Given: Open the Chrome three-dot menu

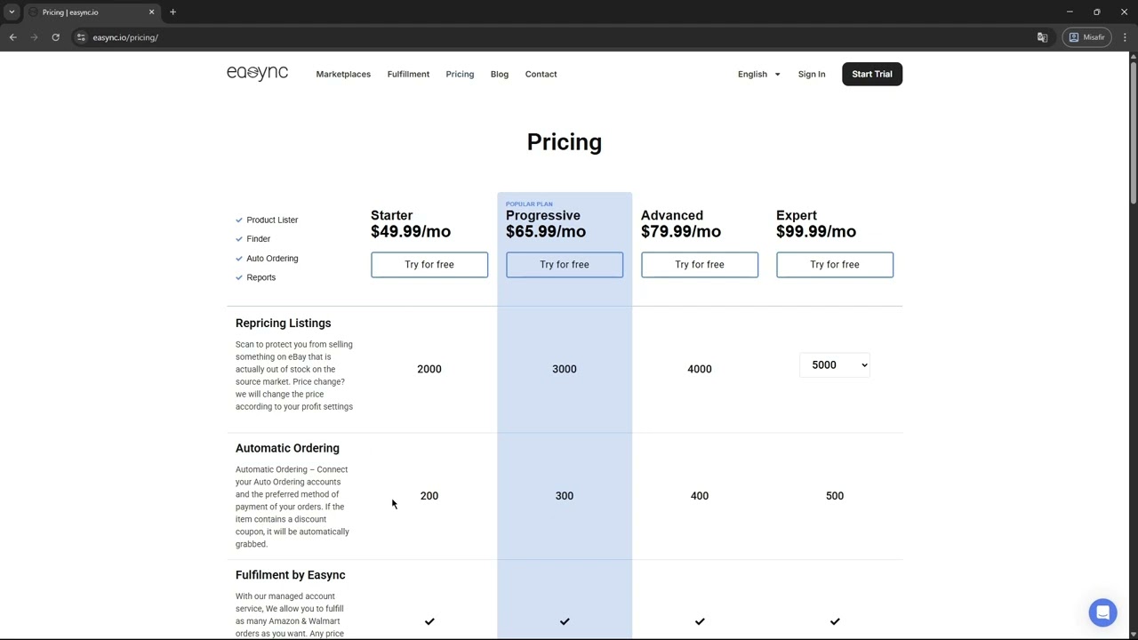Looking at the screenshot, I should point(1125,37).
